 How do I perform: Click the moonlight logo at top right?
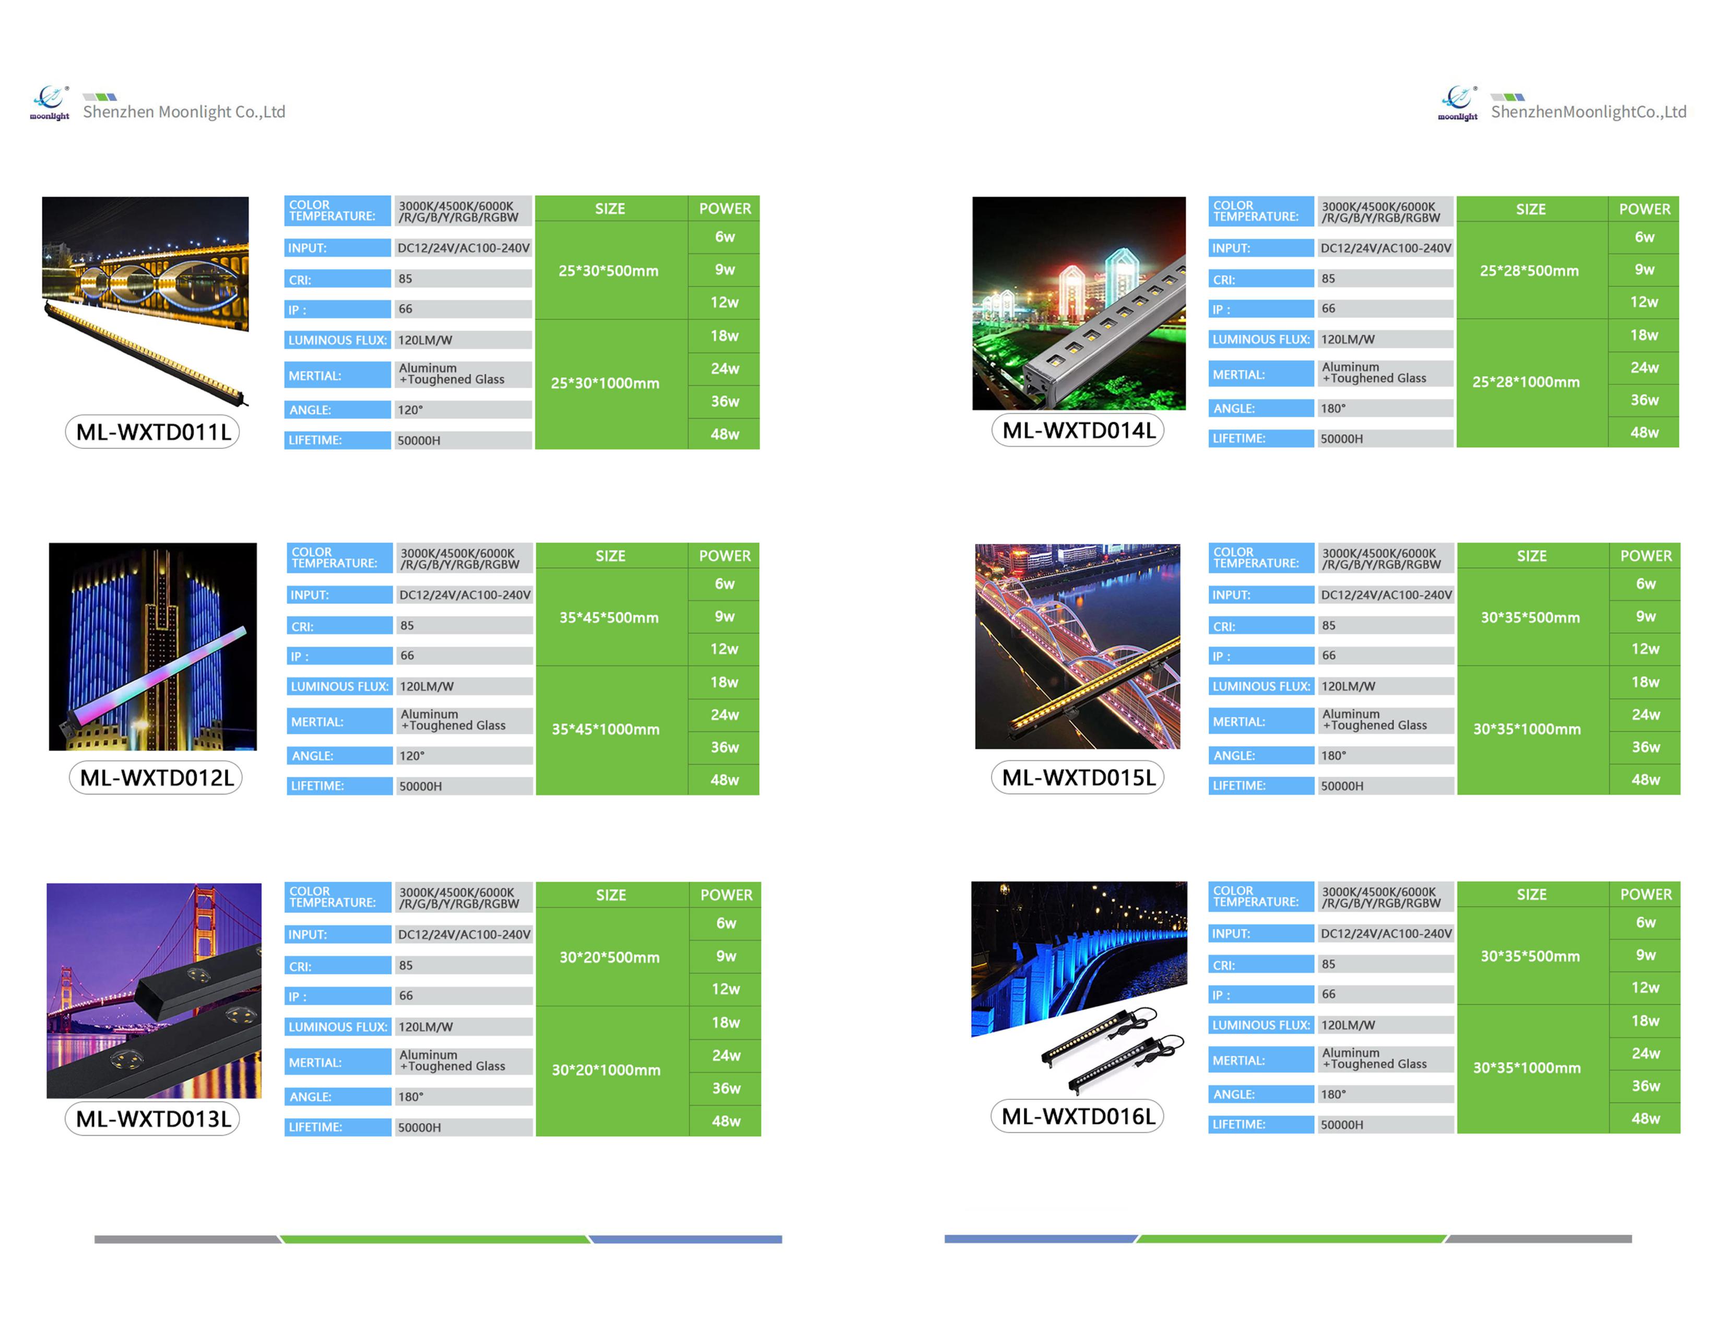[1457, 102]
